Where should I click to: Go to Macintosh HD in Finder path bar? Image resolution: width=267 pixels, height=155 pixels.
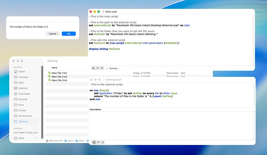tap(54, 141)
